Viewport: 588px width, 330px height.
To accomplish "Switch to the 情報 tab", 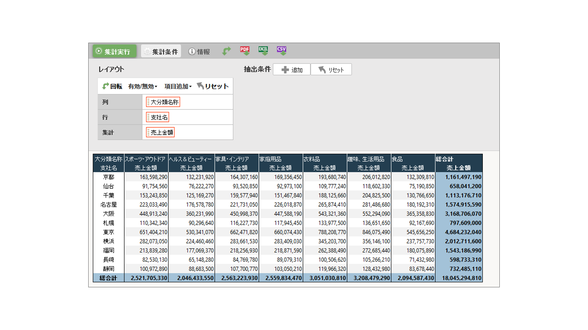I will (x=199, y=51).
